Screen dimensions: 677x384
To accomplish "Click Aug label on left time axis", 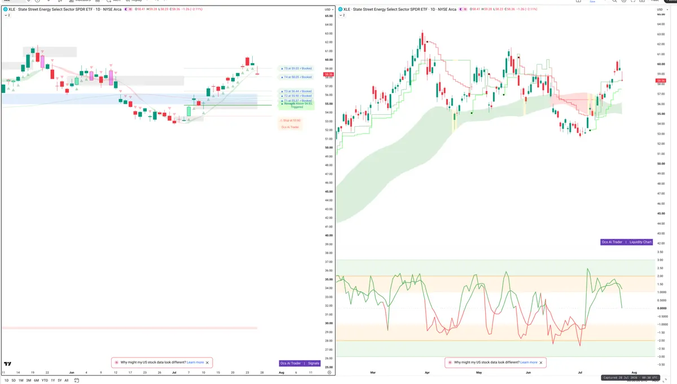I will [282, 373].
